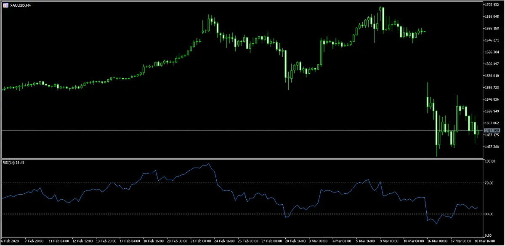The width and height of the screenshot is (505, 246).
Task: Click the 1606.497 price scale value
Action: tap(491, 64)
